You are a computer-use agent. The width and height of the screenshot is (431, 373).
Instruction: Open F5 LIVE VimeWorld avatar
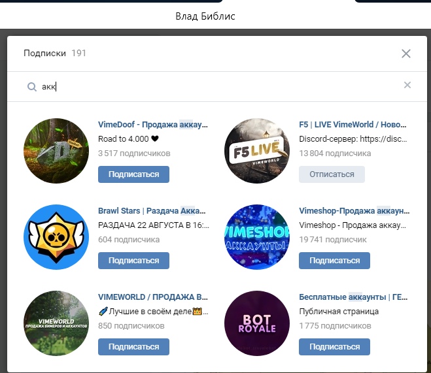tap(256, 151)
